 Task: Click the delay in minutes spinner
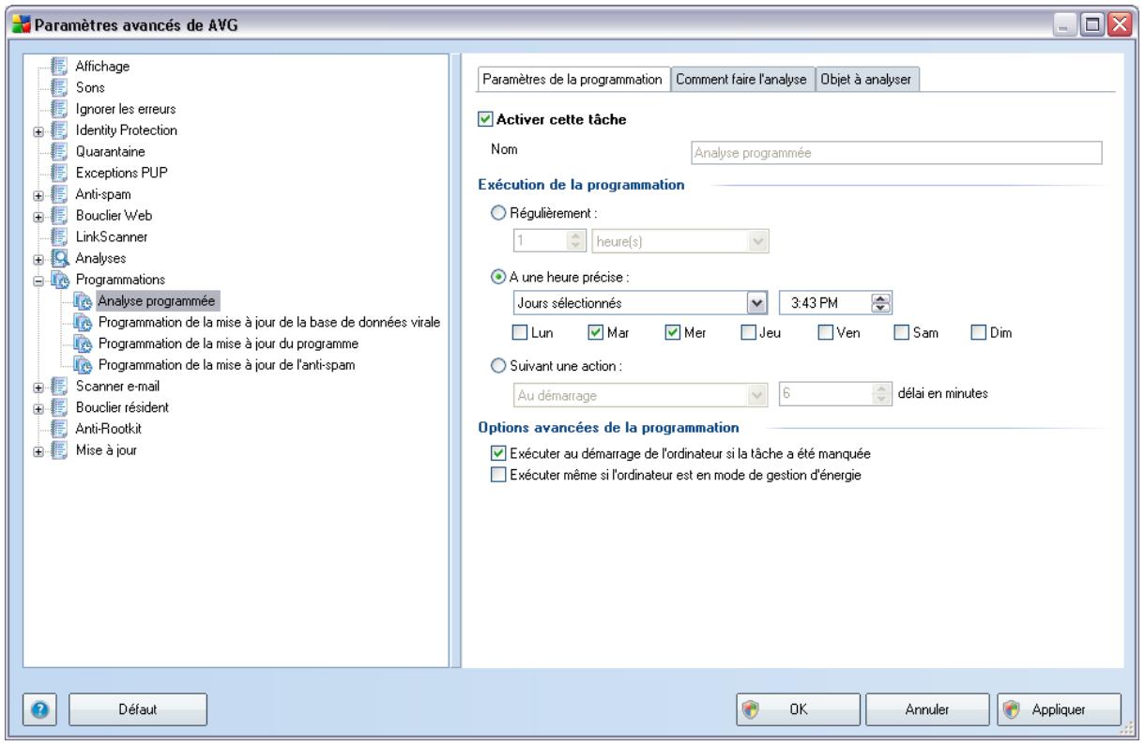(881, 394)
